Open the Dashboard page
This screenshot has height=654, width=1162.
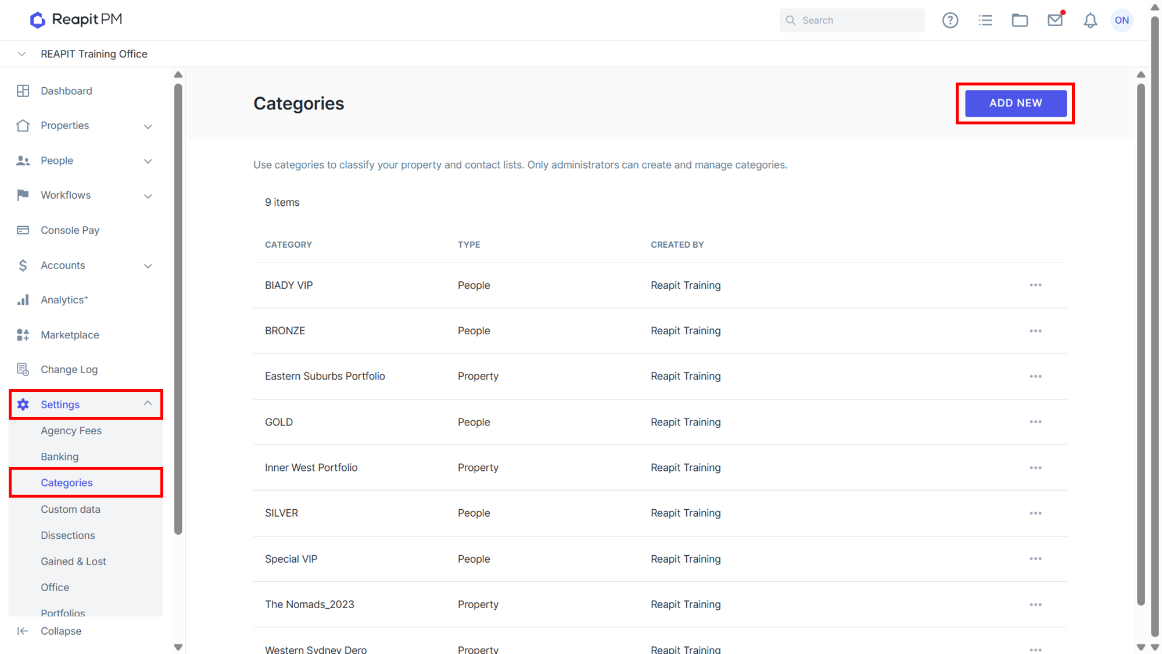click(66, 91)
